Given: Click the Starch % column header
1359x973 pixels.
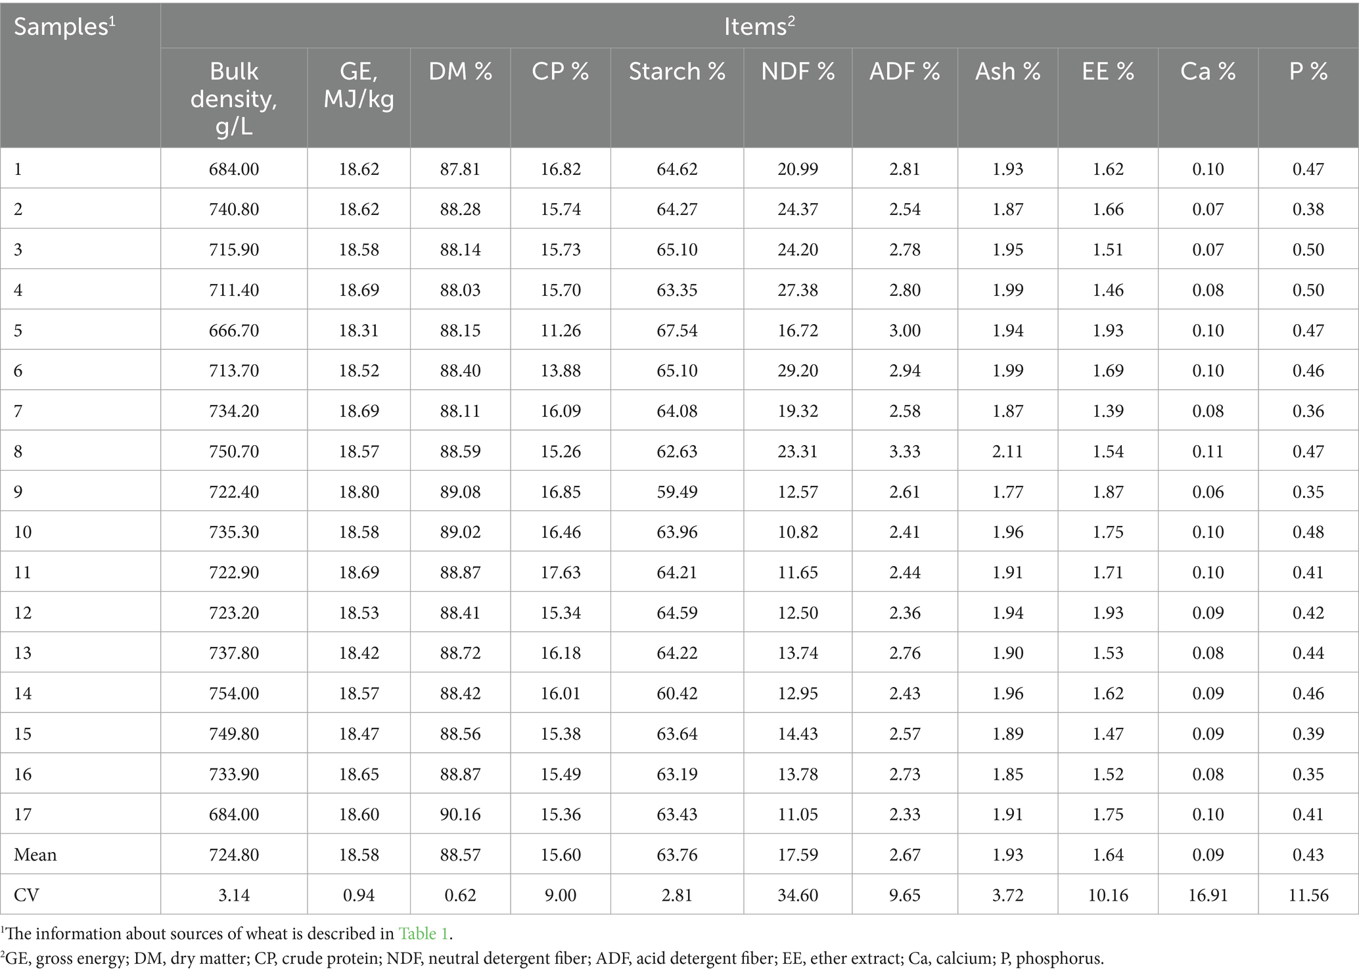Looking at the screenshot, I should [677, 72].
